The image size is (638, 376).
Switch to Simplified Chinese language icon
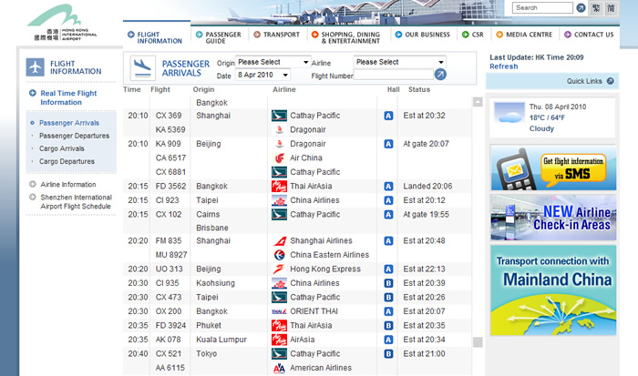click(x=611, y=8)
